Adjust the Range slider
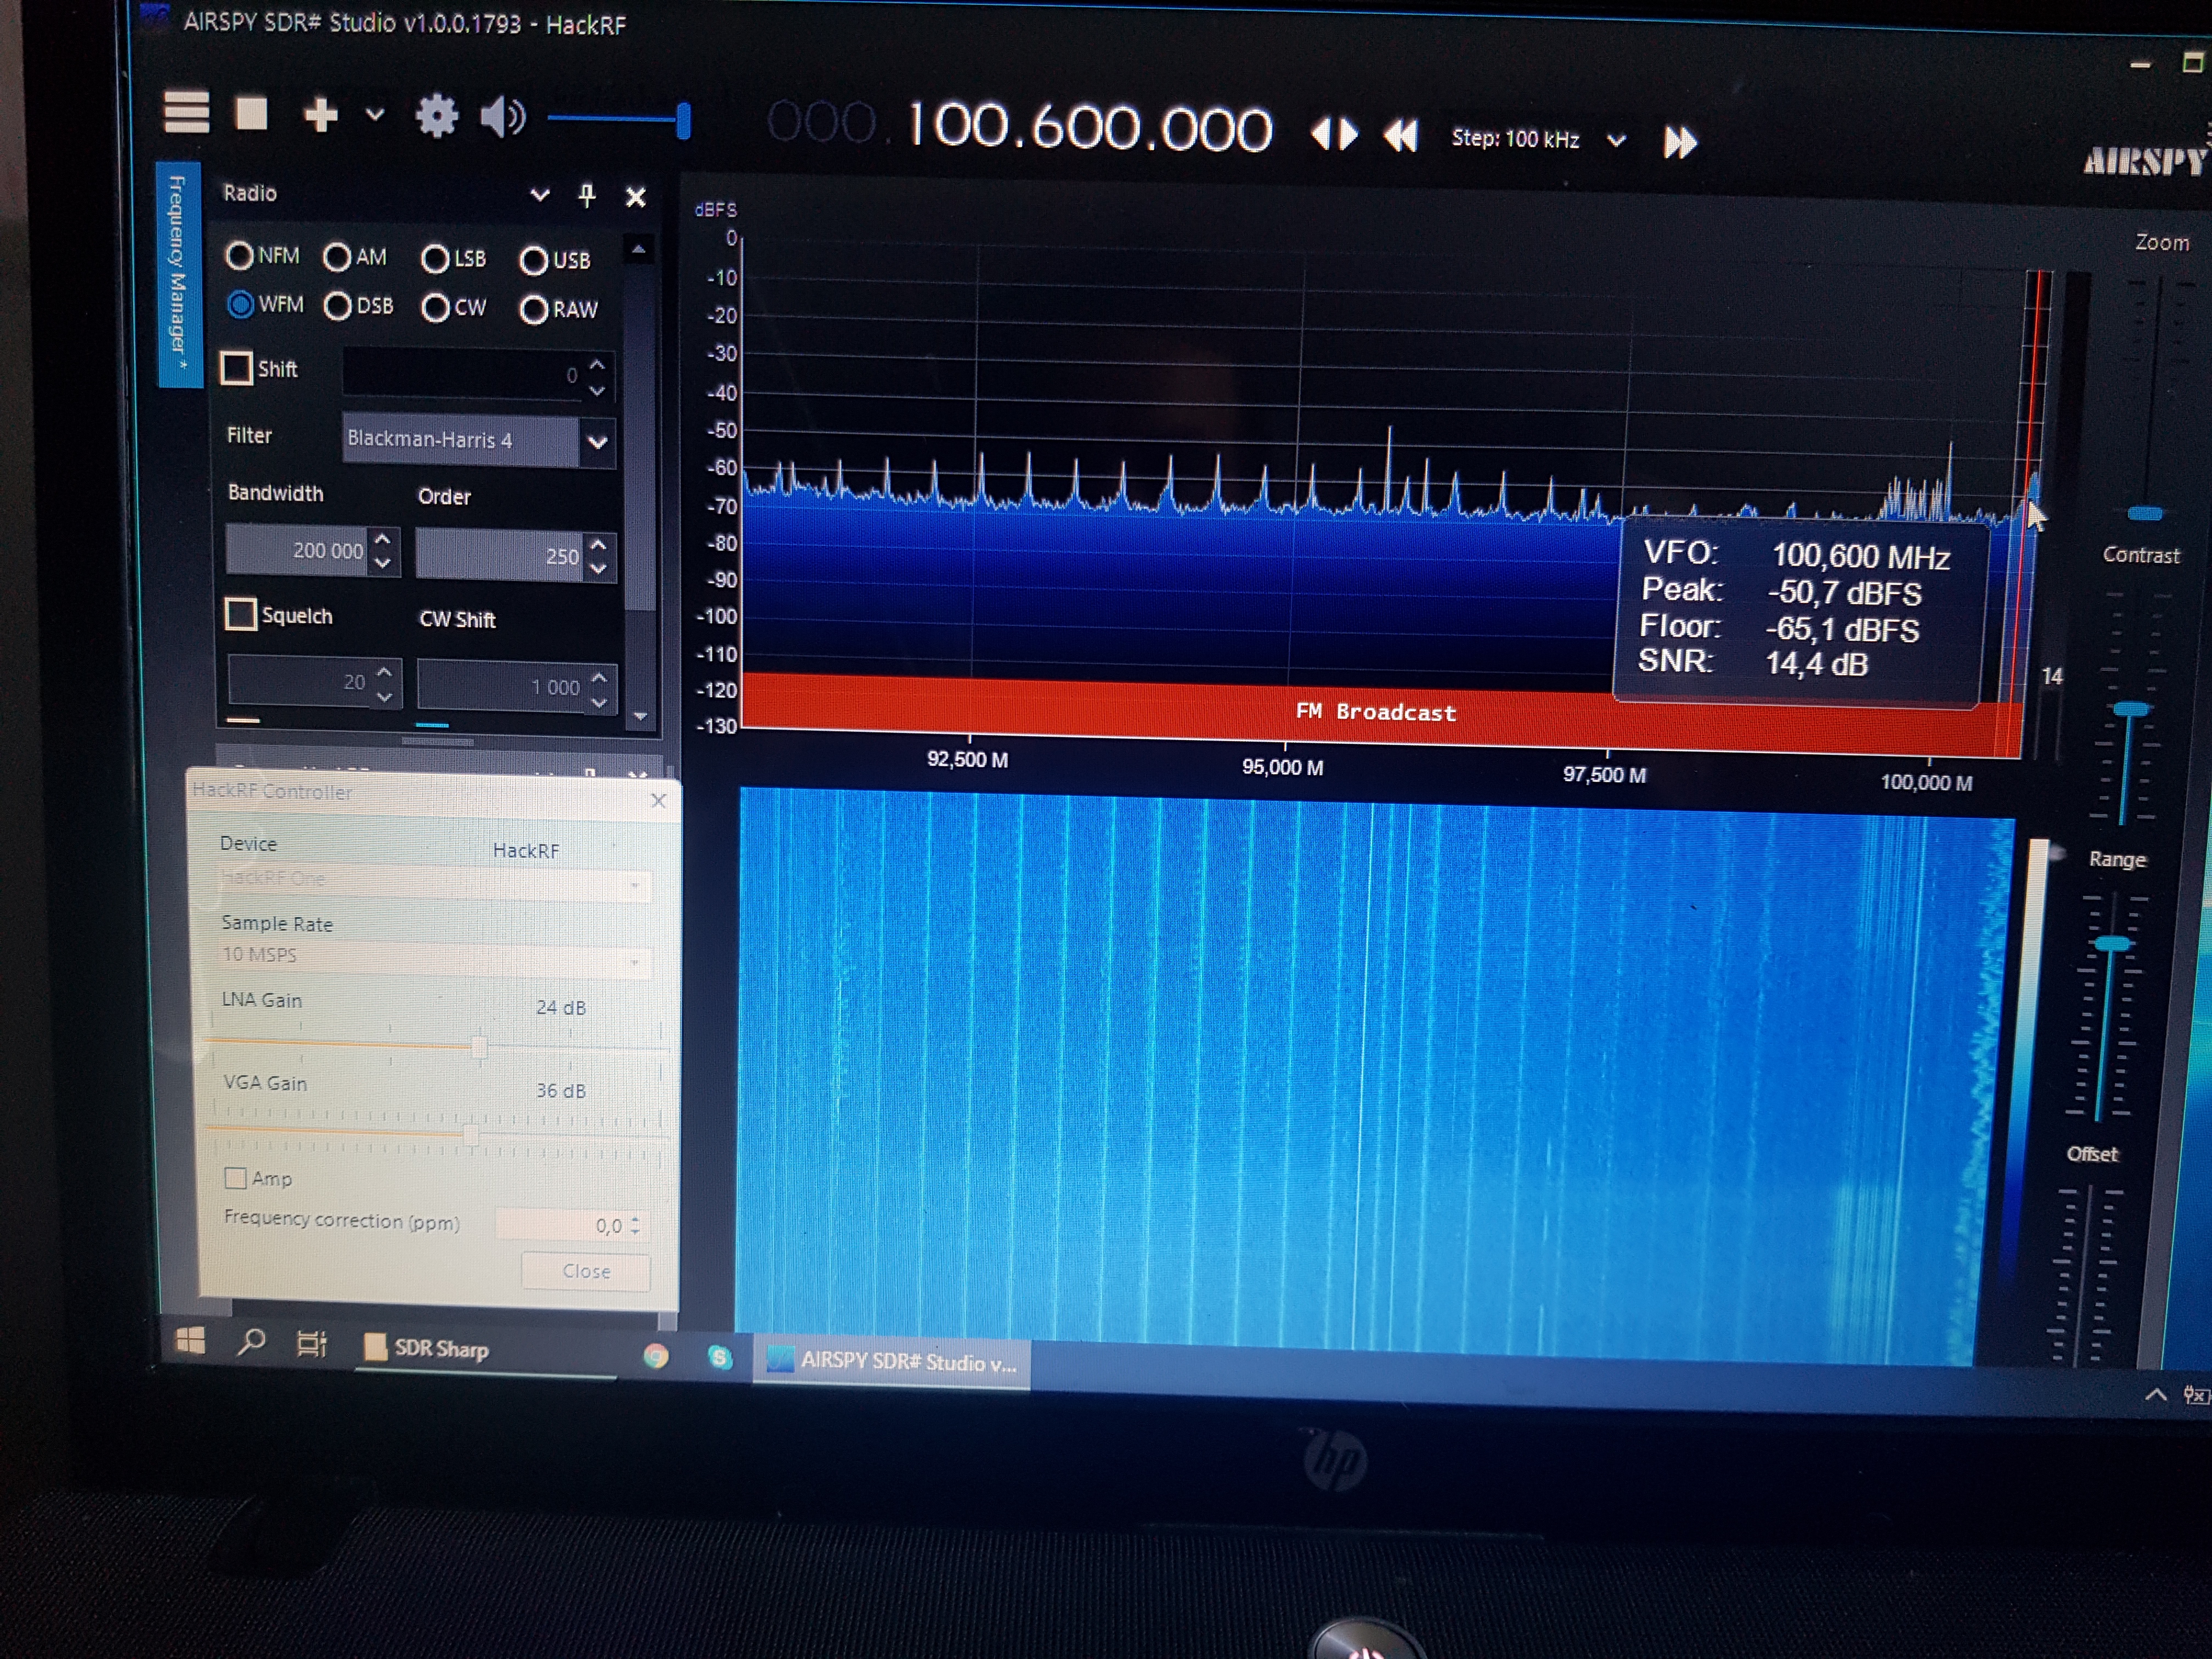Image resolution: width=2212 pixels, height=1659 pixels. [2112, 943]
